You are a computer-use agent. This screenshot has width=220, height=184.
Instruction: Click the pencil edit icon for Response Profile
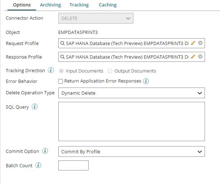[x=194, y=56]
